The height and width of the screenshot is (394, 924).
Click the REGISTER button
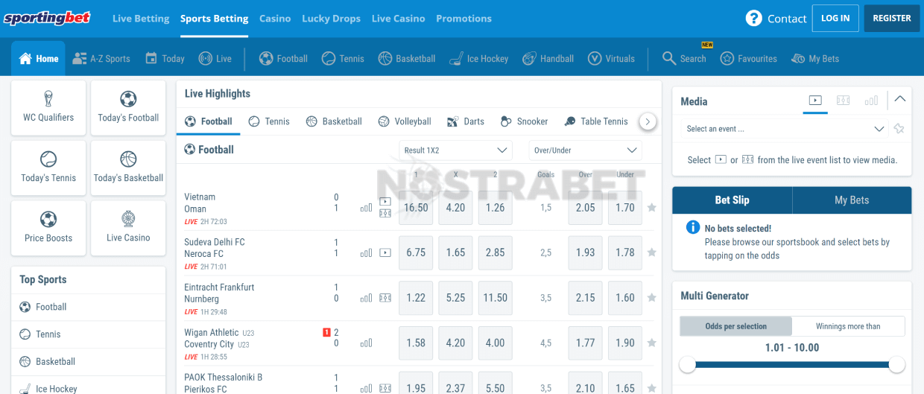(x=892, y=18)
